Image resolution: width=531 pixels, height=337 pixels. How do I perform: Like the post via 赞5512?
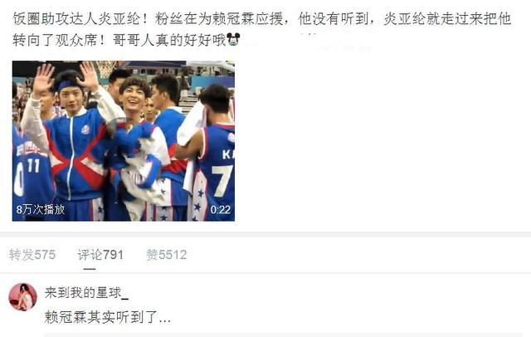click(x=166, y=255)
